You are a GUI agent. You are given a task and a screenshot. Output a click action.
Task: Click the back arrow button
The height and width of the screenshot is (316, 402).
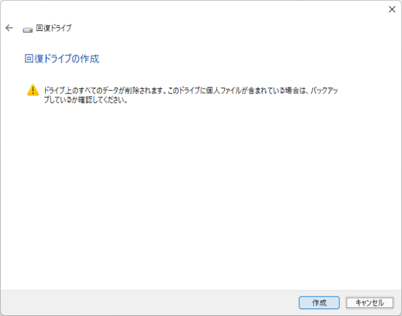[x=9, y=28]
